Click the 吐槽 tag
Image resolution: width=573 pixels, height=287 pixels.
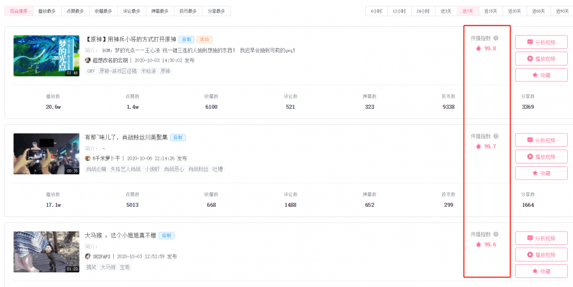[x=218, y=169]
